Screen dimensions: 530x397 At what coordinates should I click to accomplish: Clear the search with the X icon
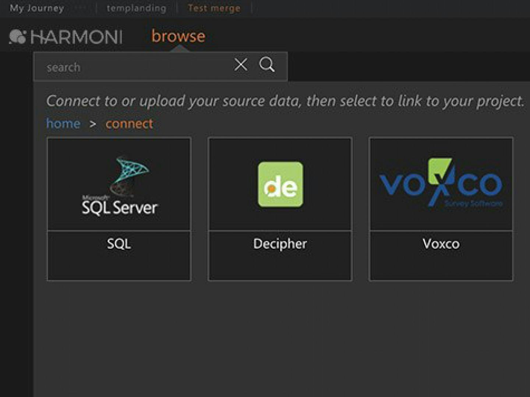(x=241, y=65)
